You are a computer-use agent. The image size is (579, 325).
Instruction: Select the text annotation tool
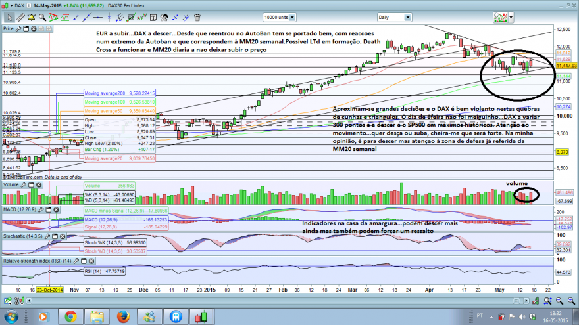point(153,17)
